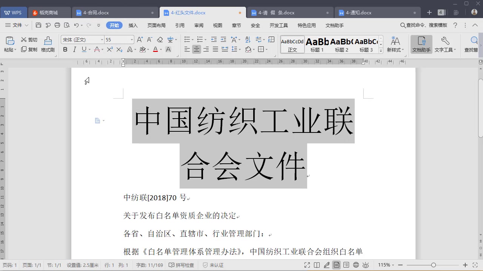483x271 pixels.
Task: Apply the text highlight color
Action: (x=142, y=49)
